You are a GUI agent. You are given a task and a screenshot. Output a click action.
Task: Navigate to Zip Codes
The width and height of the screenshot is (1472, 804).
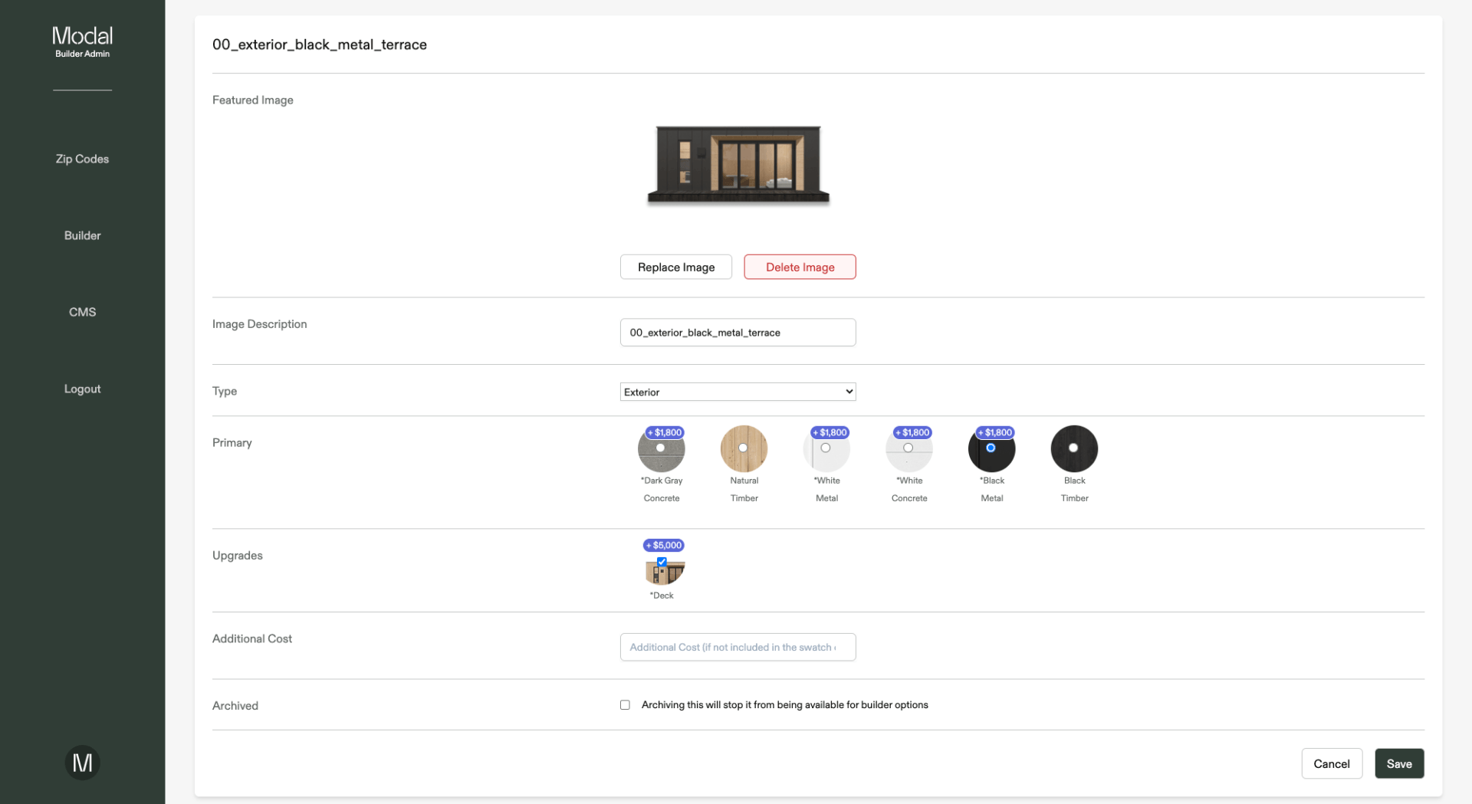(x=82, y=159)
